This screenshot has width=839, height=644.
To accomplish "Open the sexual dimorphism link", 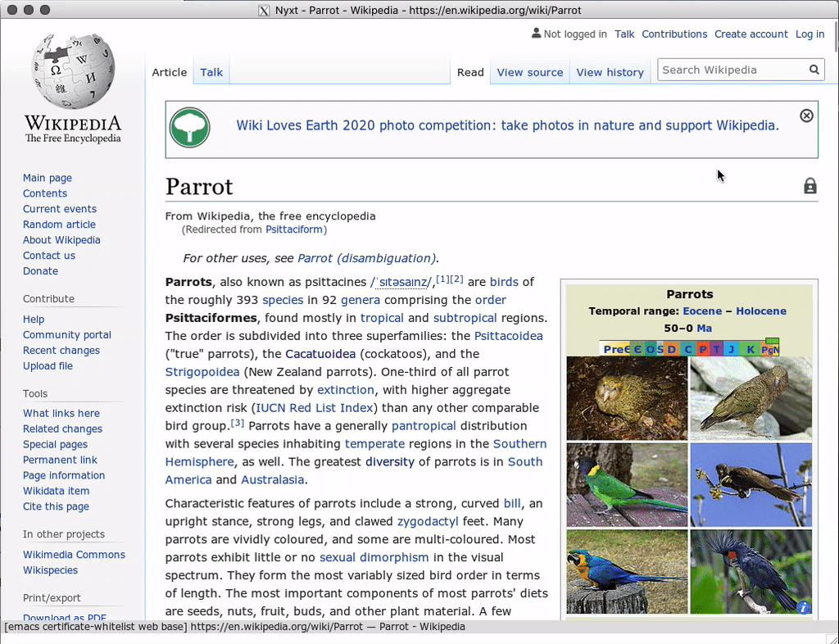I will pos(374,557).
